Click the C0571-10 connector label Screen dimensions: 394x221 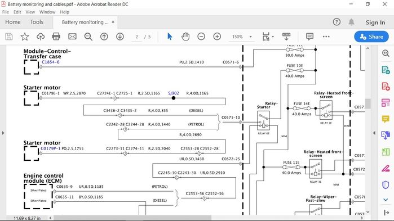point(231,118)
